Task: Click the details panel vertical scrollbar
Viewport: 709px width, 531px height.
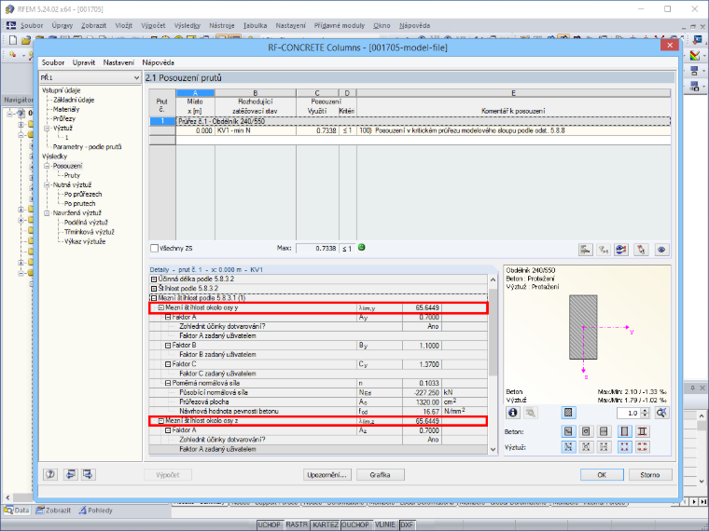Action: (493, 363)
